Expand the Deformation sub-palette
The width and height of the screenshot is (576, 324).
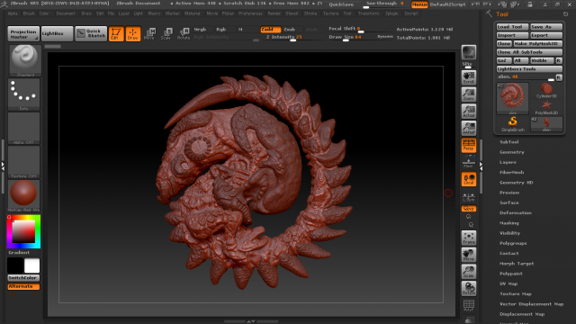pos(516,212)
